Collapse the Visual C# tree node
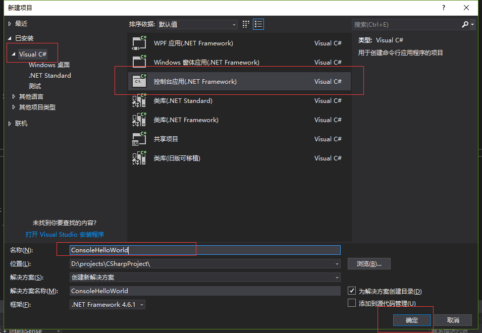The width and height of the screenshot is (482, 333). point(14,54)
